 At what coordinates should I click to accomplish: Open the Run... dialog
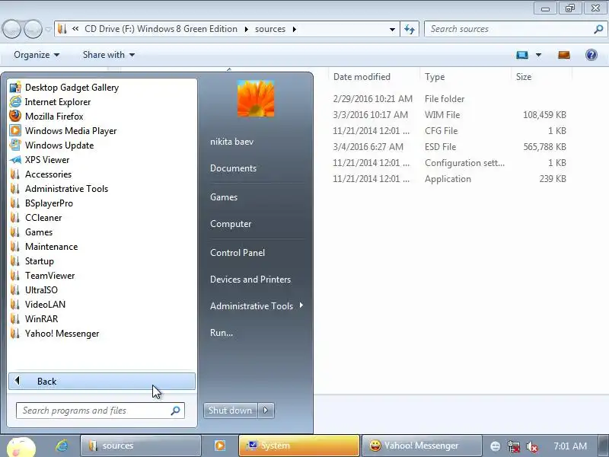(x=222, y=333)
